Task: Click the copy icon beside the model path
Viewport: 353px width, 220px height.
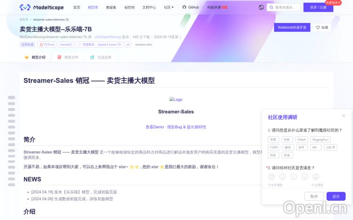Action: [90, 37]
